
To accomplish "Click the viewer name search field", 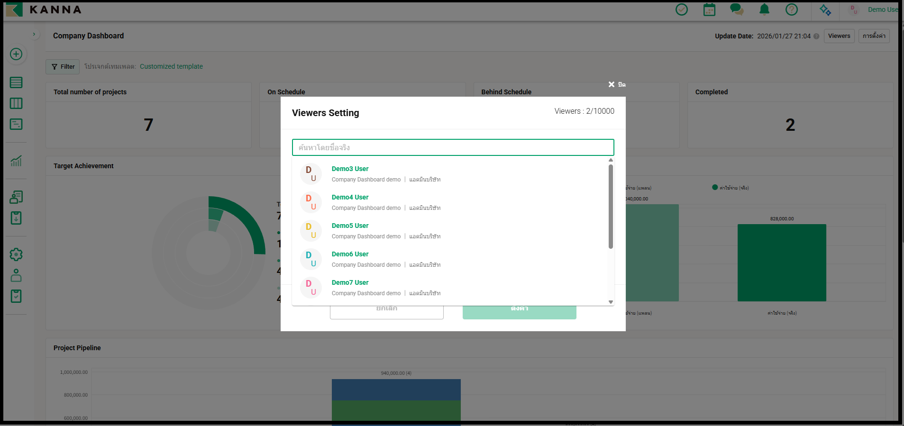I will coord(453,147).
